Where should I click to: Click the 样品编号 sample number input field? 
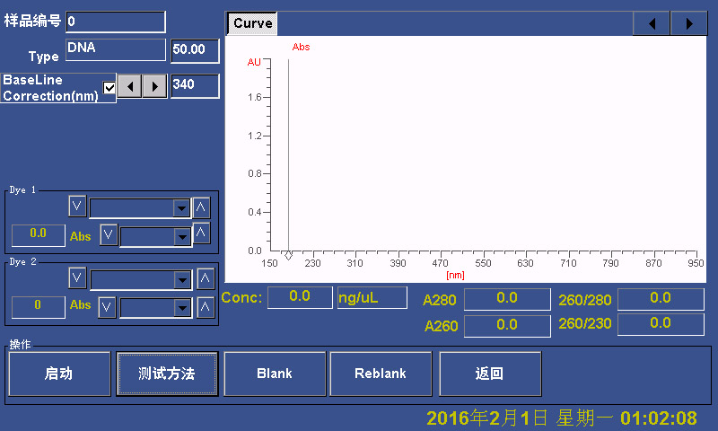pyautogui.click(x=115, y=22)
